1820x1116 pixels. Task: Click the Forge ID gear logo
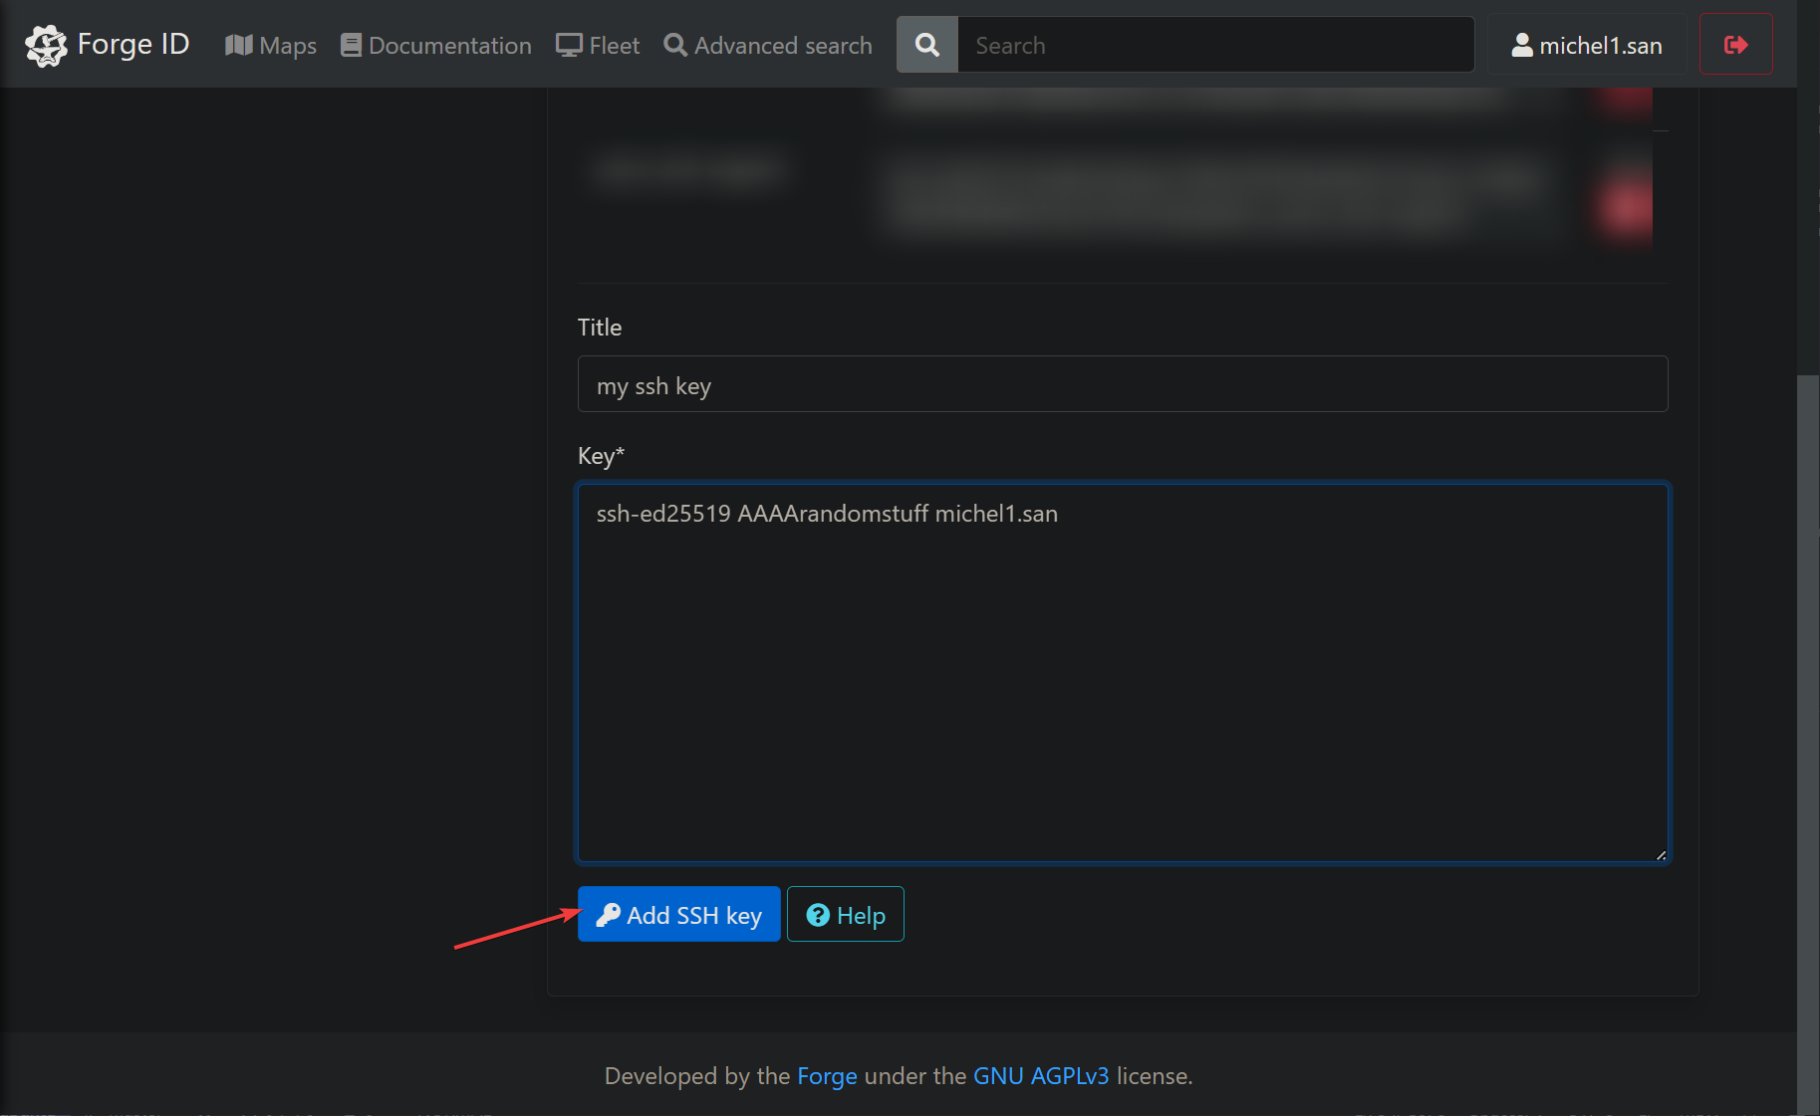(x=45, y=45)
